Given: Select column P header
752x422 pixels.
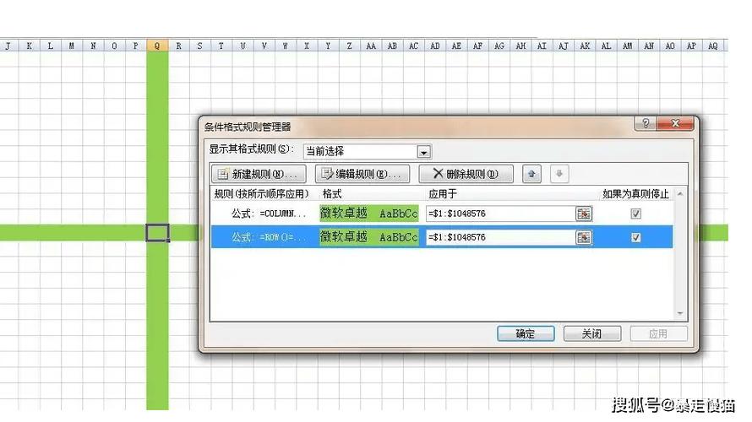Looking at the screenshot, I should pos(136,46).
